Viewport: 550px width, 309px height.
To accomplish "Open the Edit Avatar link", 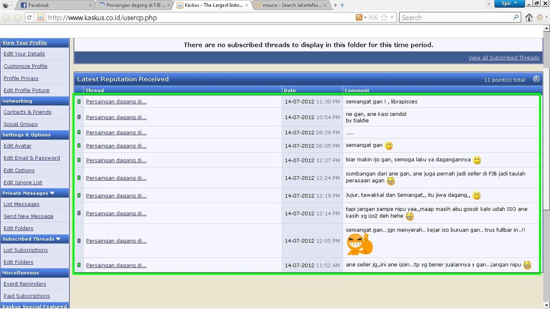I will (x=17, y=146).
